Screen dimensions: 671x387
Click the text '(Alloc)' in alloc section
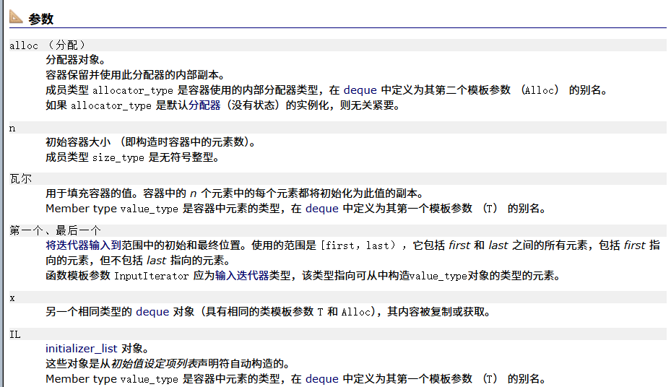coord(540,90)
